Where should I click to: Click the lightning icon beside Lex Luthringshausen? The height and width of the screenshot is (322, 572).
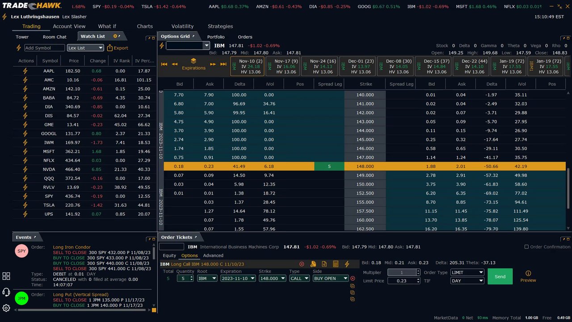(4, 17)
